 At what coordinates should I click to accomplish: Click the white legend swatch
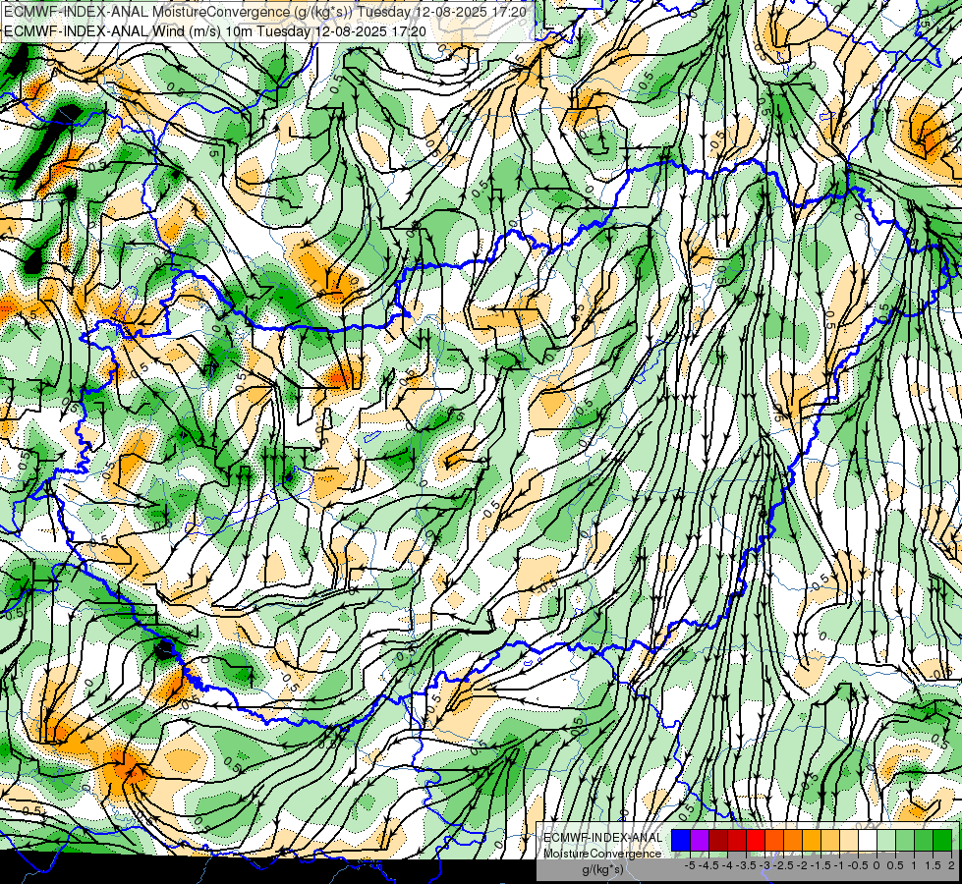[x=868, y=840]
